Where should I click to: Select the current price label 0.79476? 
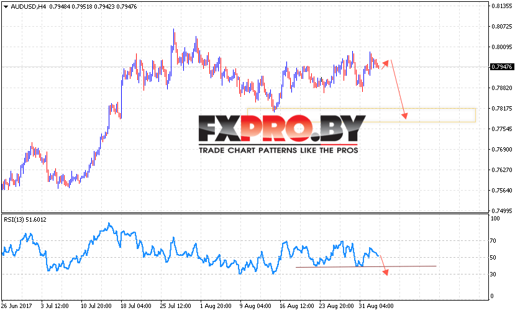[501, 67]
